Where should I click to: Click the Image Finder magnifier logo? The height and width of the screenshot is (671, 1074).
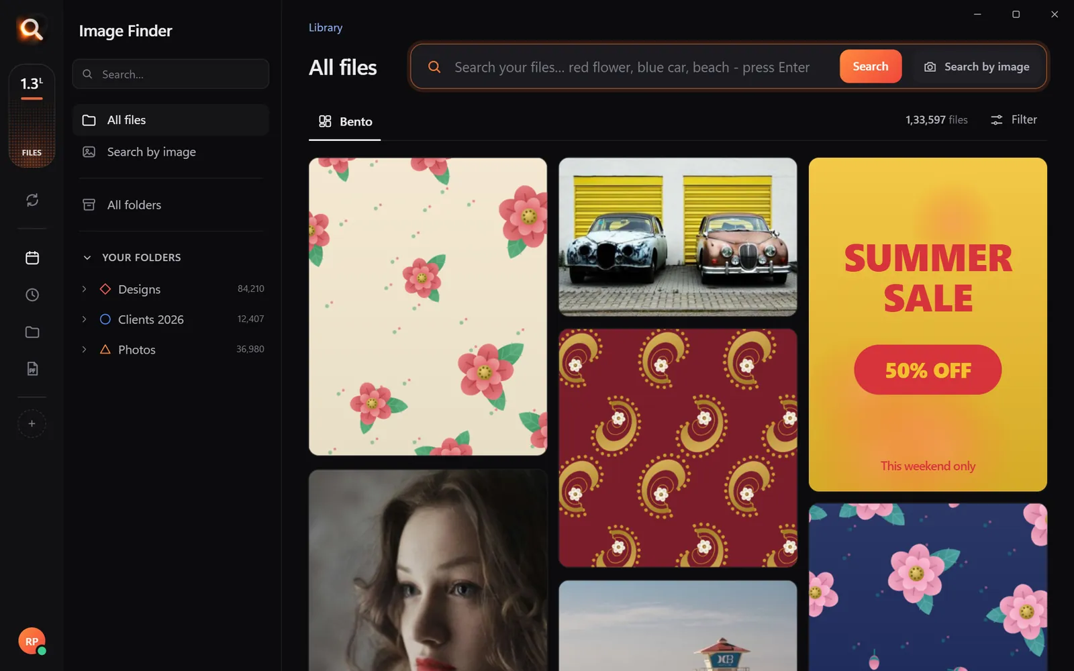(x=31, y=30)
